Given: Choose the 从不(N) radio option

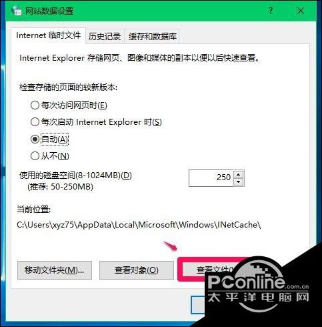Looking at the screenshot, I should pos(50,156).
